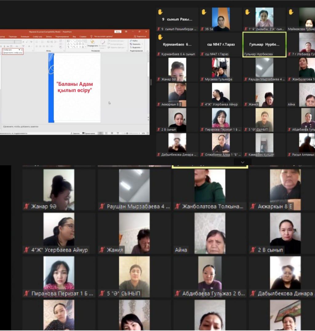Click raised hand icon on Курманбаев 6 tile
Image resolution: width=315 pixels, height=331 pixels.
160,37
